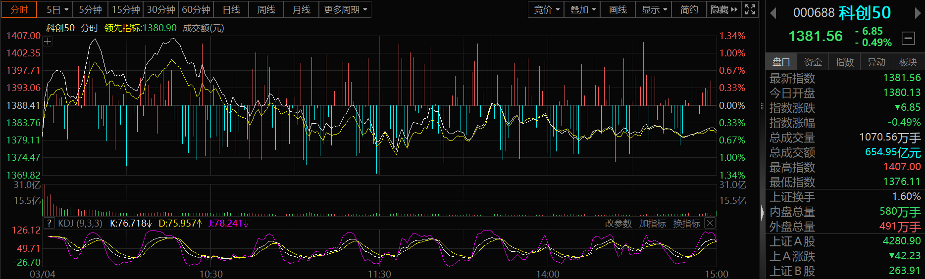Click 改参数 to edit indicator parameters
This screenshot has height=279, width=925.
pyautogui.click(x=618, y=224)
